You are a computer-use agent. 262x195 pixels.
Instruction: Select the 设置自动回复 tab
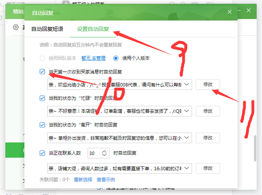point(92,29)
